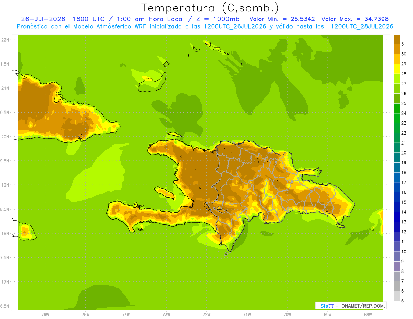Click the "1600 UTC" time label
This screenshot has height=319, width=413.
point(88,19)
